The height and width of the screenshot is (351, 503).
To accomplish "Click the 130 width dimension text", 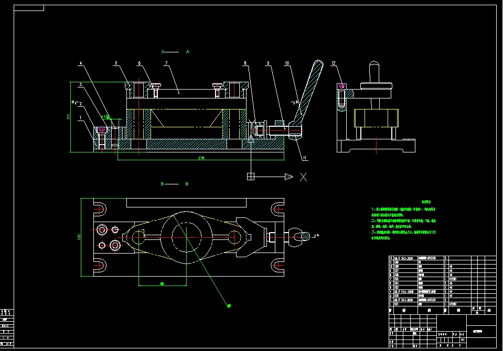I will 79,237.
